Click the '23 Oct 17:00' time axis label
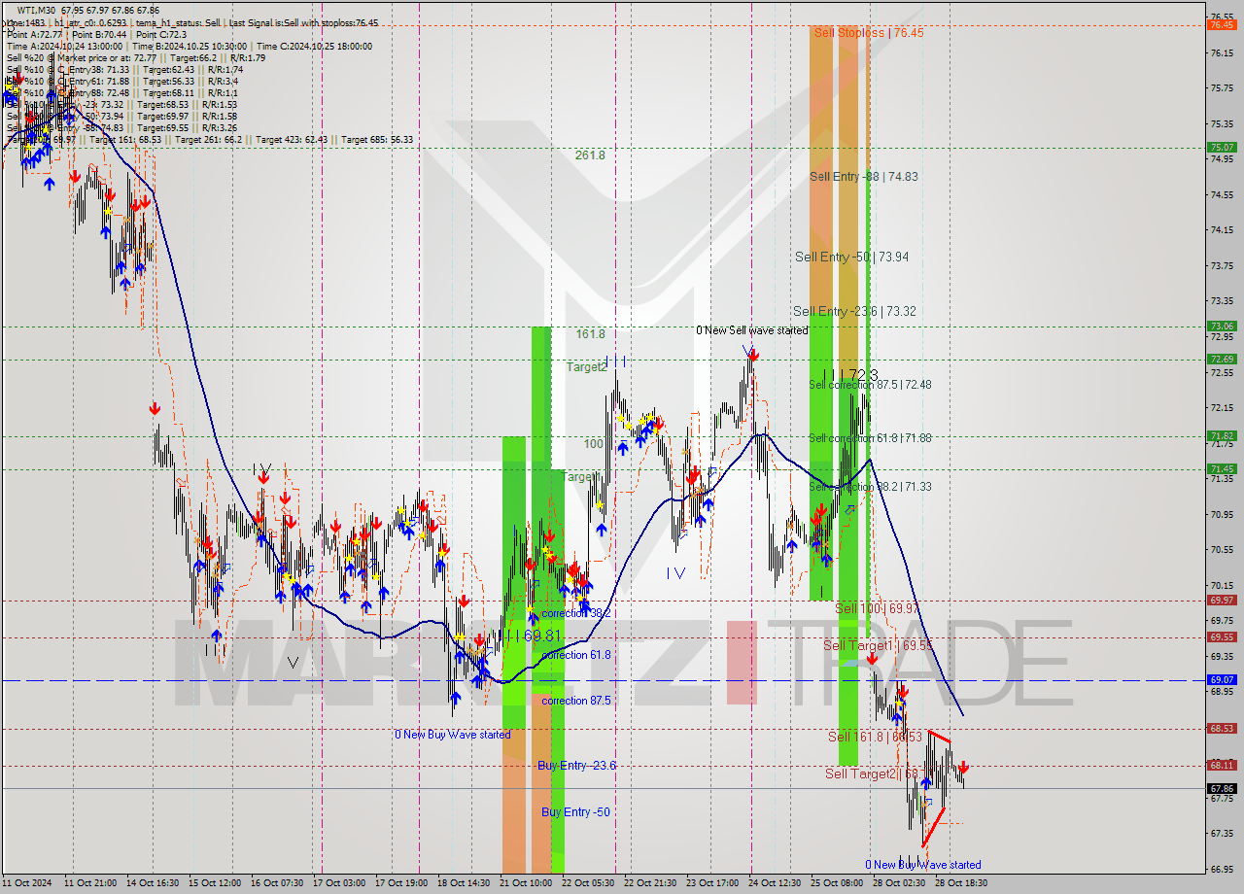 click(712, 883)
